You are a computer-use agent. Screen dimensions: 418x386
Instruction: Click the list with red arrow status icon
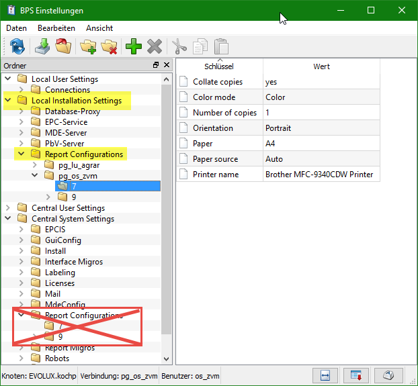[357, 375]
